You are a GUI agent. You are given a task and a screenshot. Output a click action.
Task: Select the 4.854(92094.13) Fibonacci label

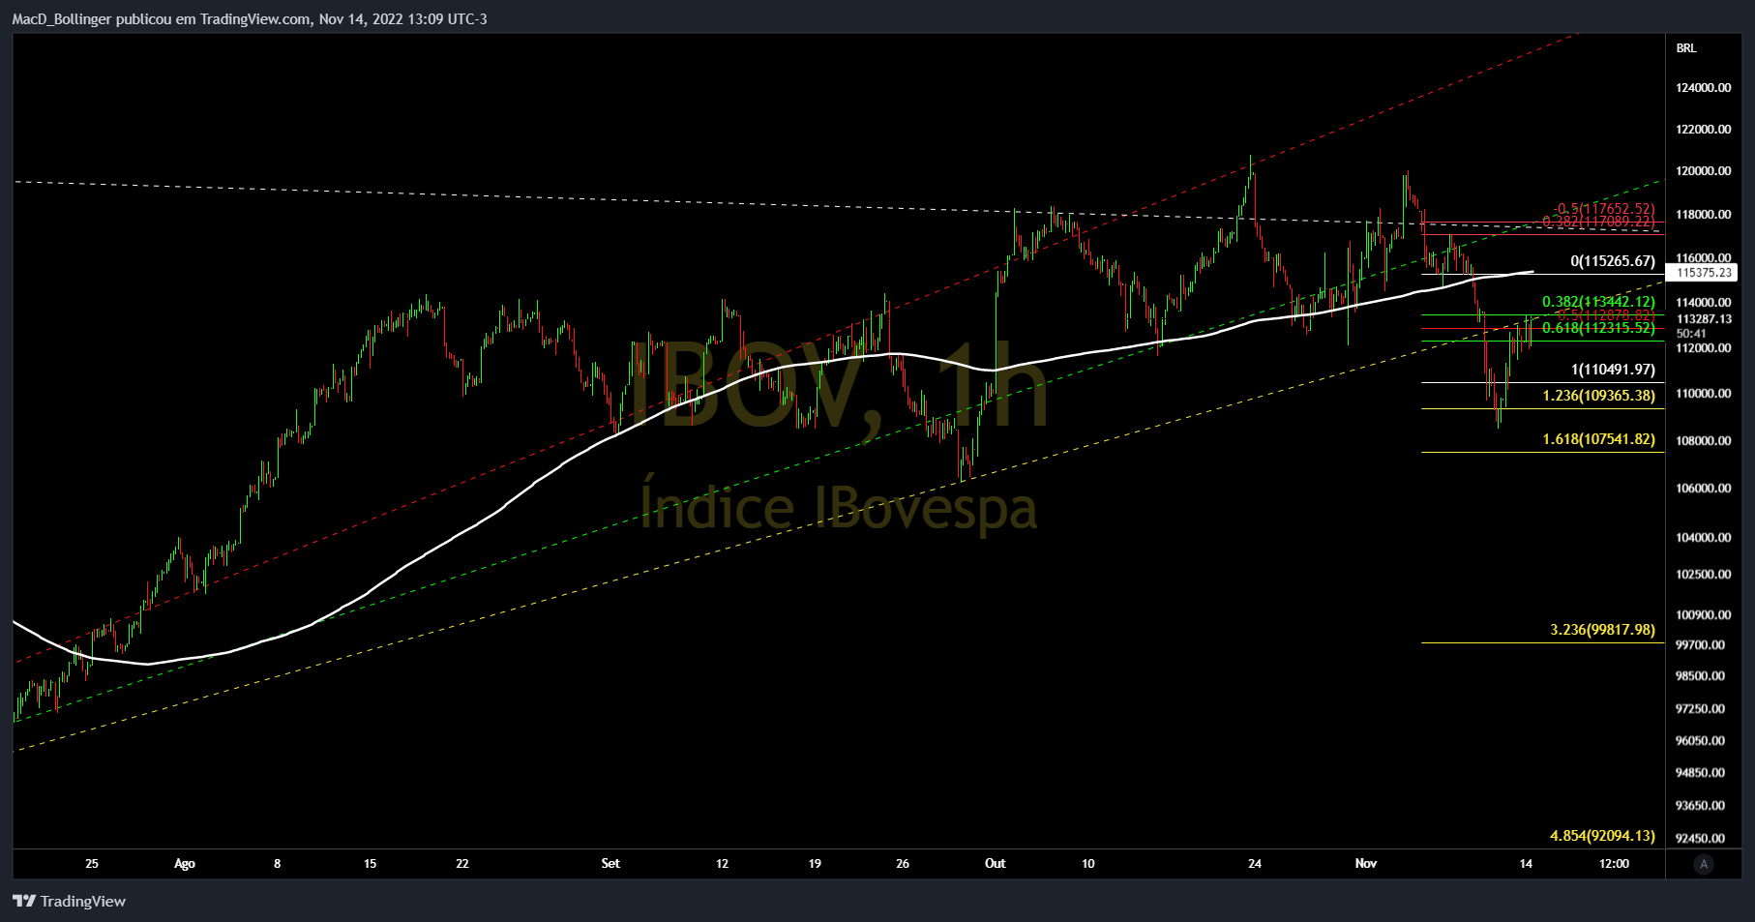(x=1602, y=836)
